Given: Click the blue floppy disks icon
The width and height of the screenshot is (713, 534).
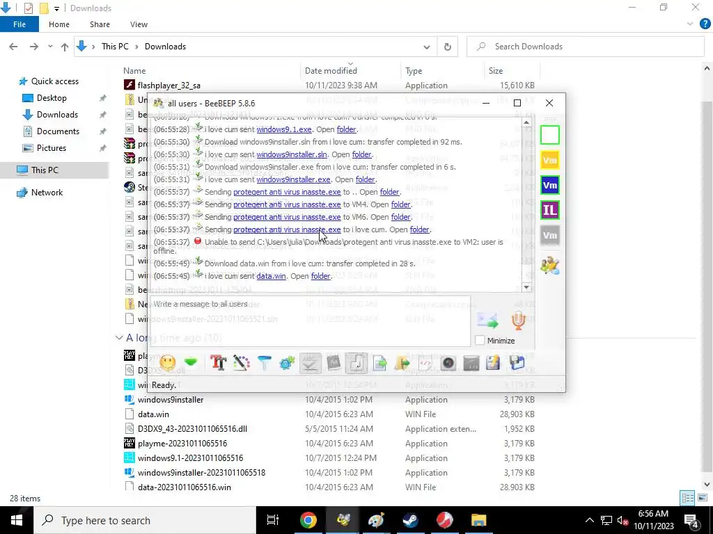Looking at the screenshot, I should point(517,363).
